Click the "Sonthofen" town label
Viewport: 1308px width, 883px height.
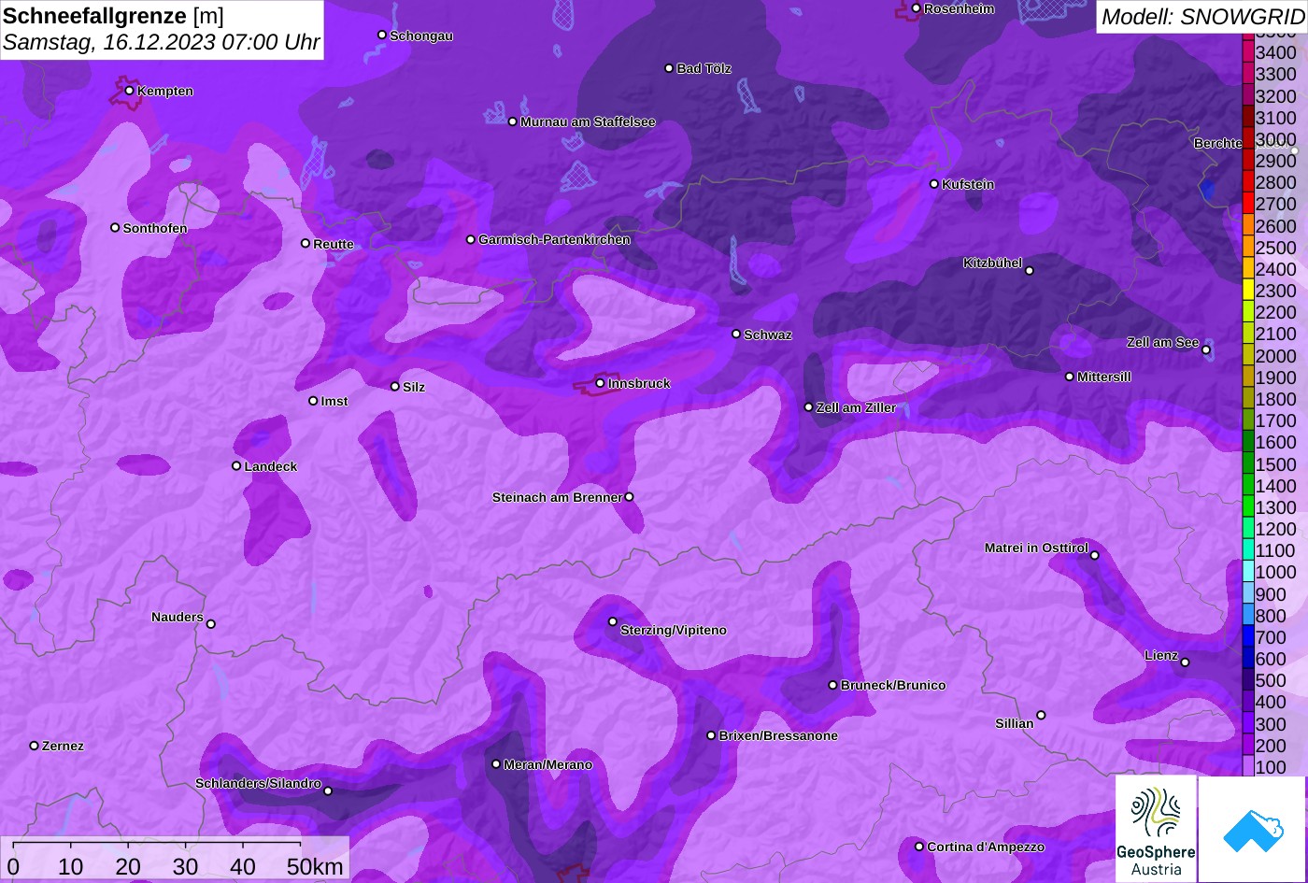coord(155,228)
